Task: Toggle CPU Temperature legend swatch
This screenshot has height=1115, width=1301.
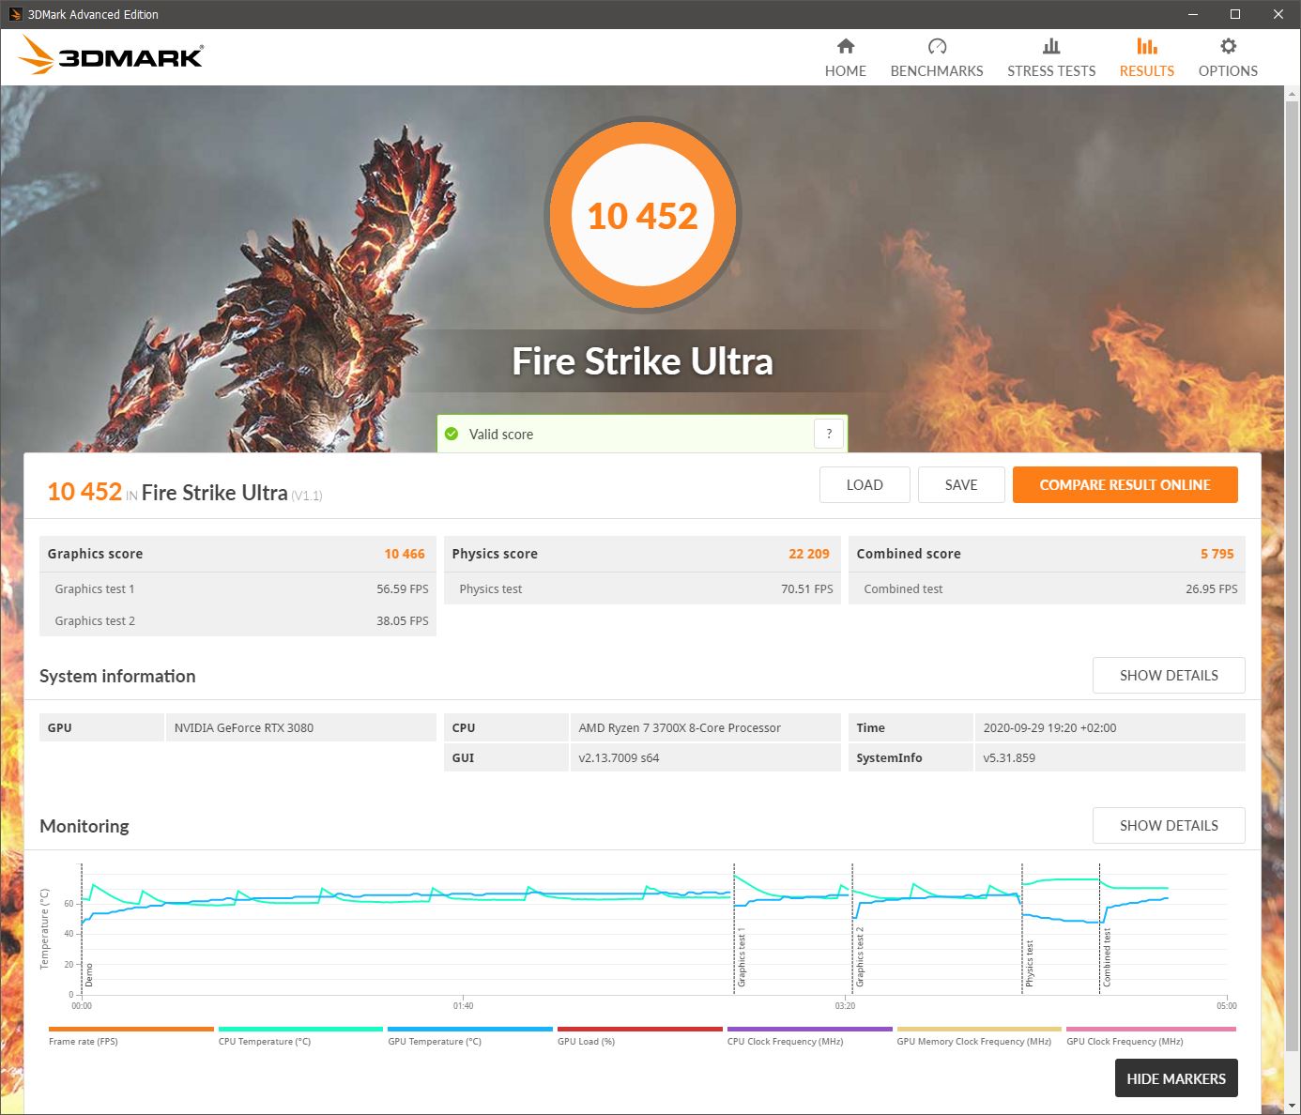Action: tap(300, 1030)
